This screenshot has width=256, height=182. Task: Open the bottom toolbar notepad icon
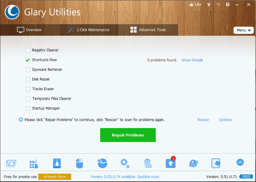coord(216,163)
